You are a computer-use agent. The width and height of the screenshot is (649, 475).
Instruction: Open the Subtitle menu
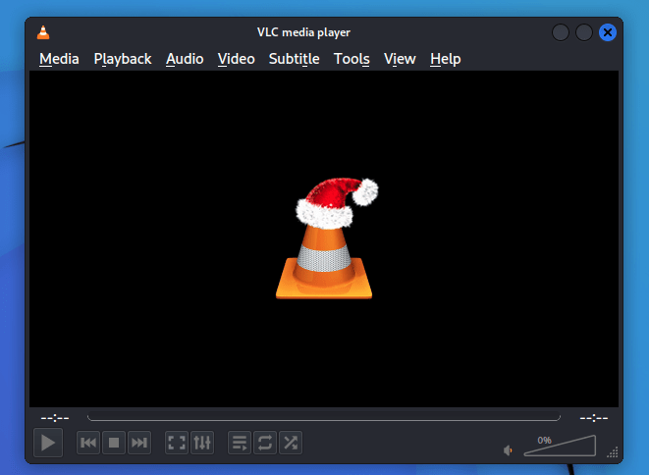tap(294, 59)
